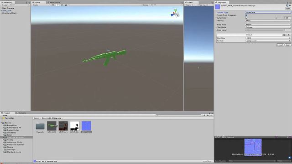Open the Max Size dropdown
The width and height of the screenshot is (292, 164).
pos(268,38)
